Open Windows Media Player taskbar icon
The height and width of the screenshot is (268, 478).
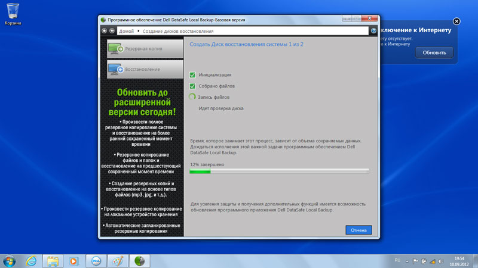point(73,261)
